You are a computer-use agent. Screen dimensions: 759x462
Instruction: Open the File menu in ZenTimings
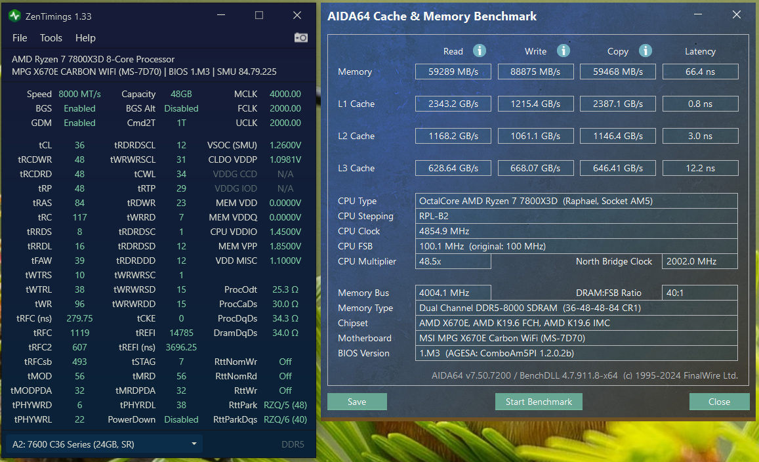[20, 38]
